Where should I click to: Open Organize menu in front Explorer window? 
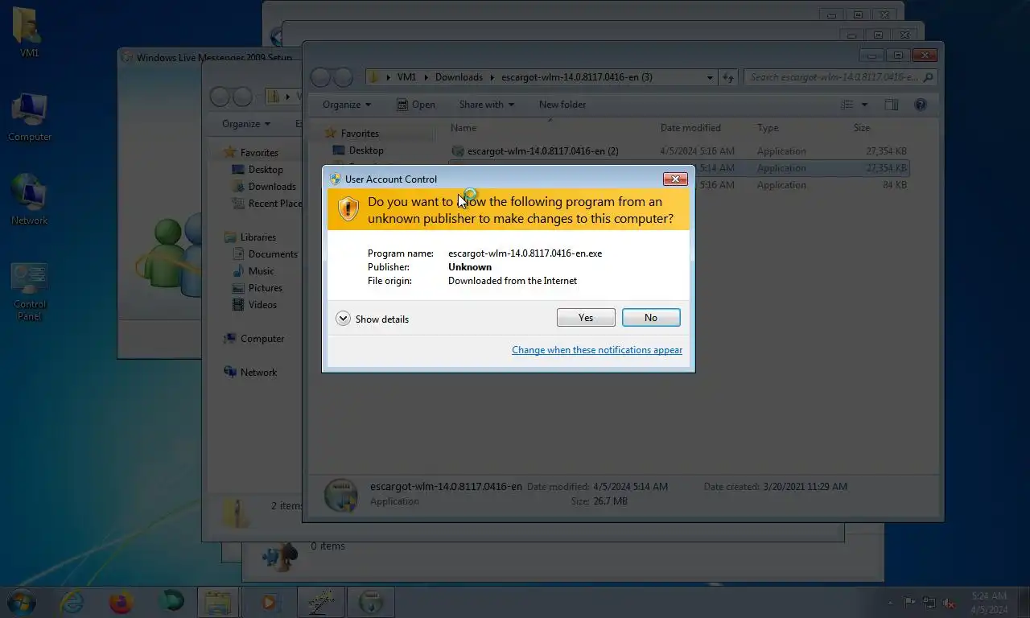(x=347, y=105)
